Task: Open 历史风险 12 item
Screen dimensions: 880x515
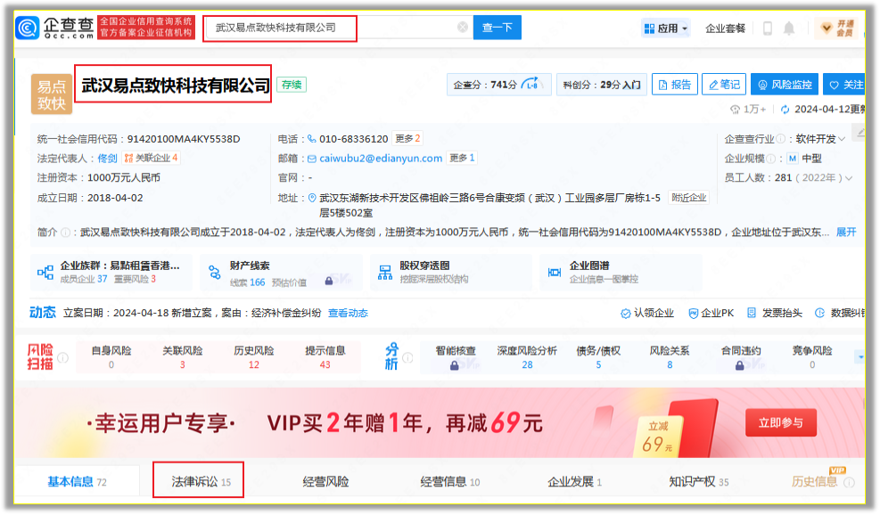Action: (x=254, y=356)
